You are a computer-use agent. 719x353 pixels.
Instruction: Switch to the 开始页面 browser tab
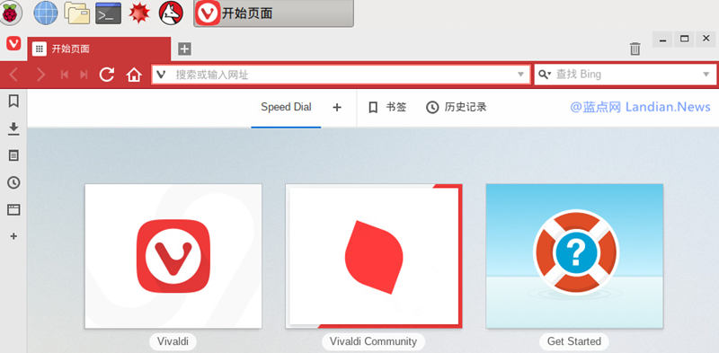click(x=99, y=49)
